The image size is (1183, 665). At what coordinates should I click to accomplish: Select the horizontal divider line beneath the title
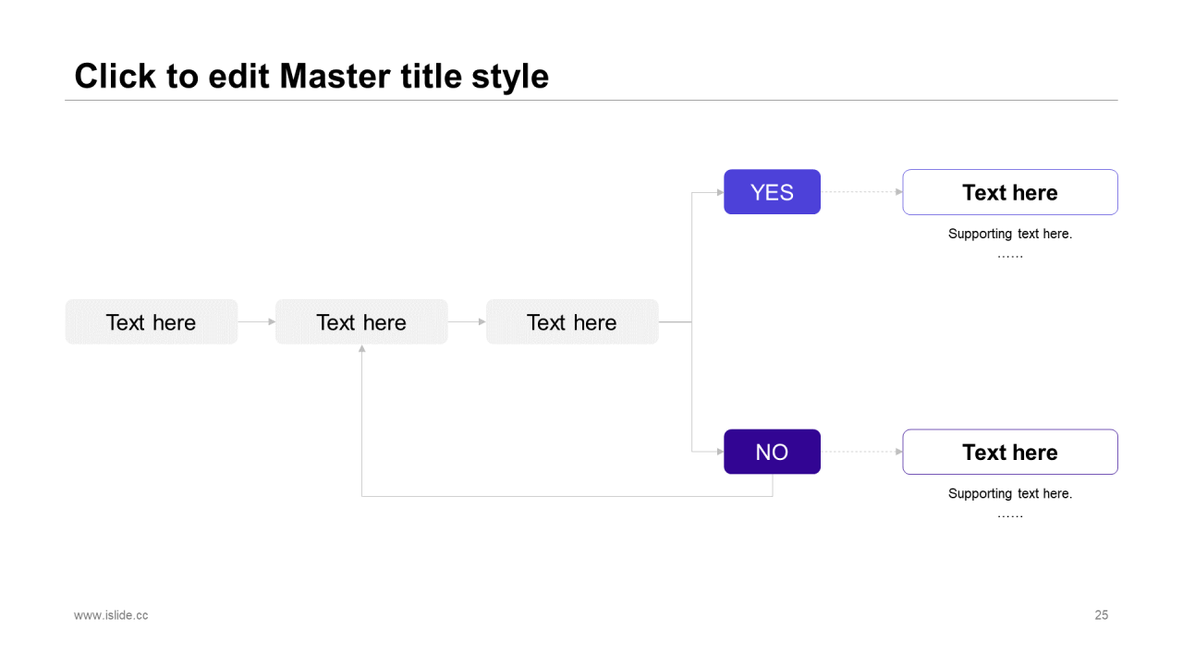tap(591, 100)
